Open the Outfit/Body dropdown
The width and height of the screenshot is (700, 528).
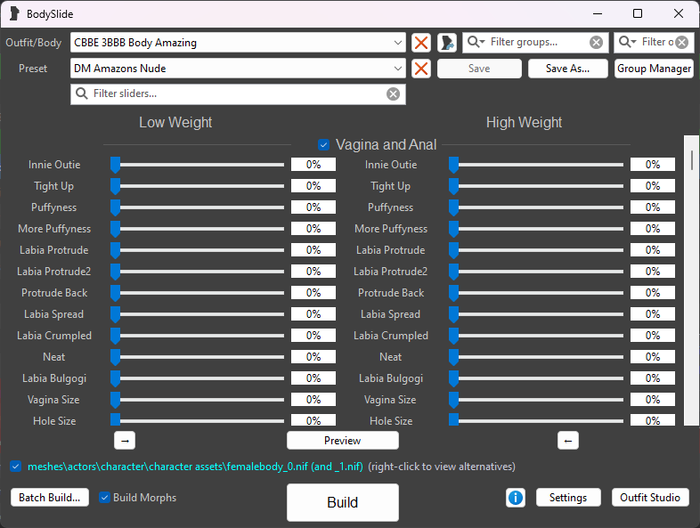point(238,43)
